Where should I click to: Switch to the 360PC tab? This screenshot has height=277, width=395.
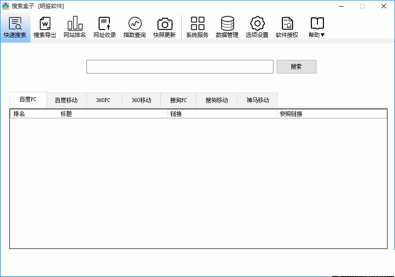click(x=103, y=100)
